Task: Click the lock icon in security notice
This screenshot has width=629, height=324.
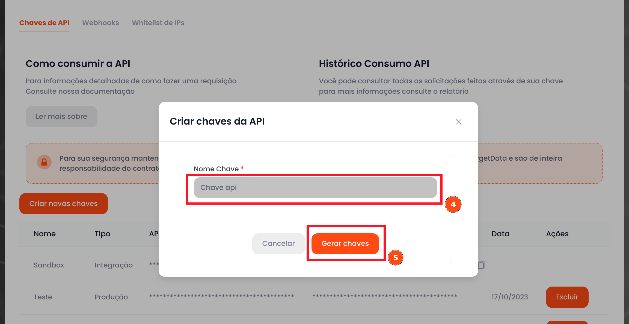Action: coord(44,162)
